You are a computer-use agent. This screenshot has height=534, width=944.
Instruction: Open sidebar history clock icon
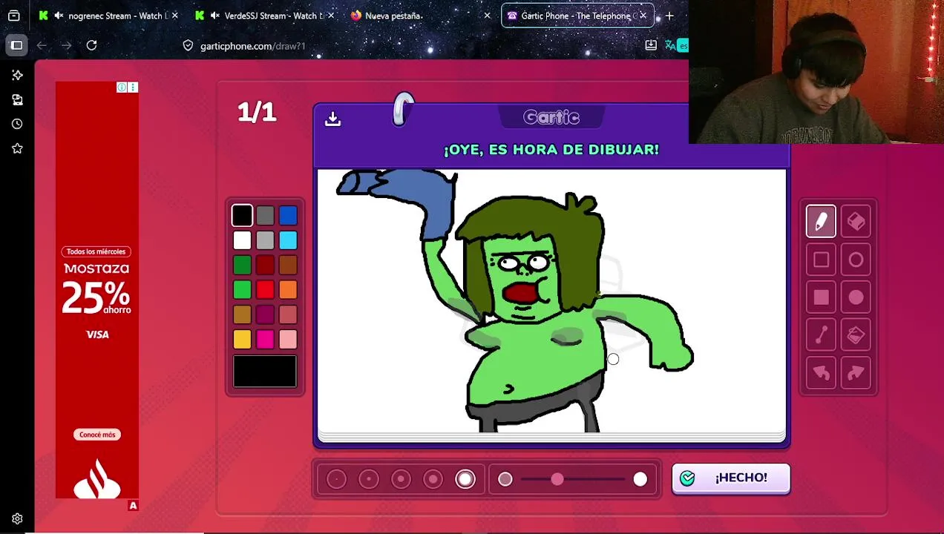pyautogui.click(x=17, y=124)
